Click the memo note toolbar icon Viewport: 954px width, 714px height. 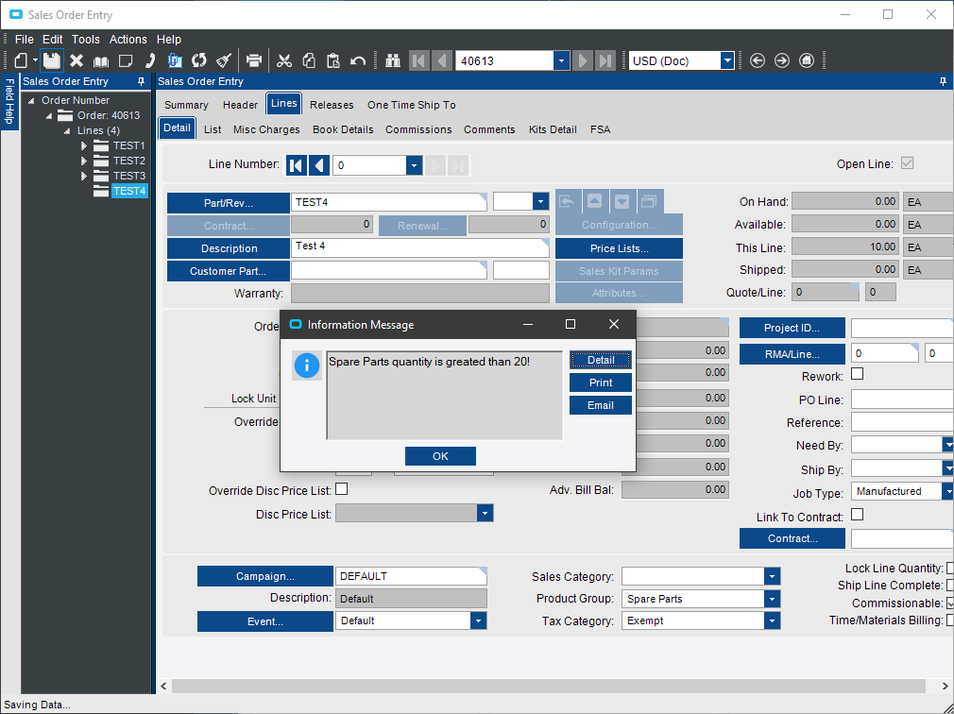[x=126, y=60]
